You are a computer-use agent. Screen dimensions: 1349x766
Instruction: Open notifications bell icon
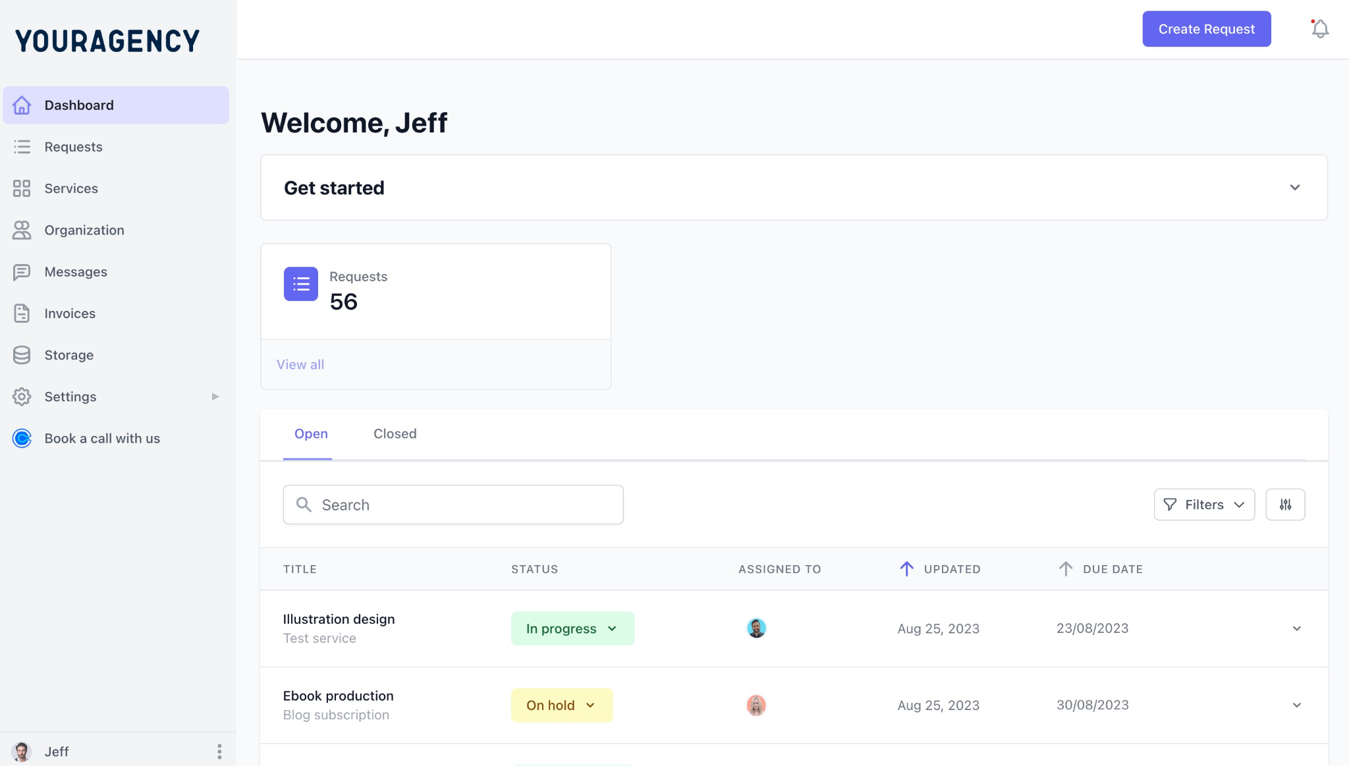(1320, 29)
